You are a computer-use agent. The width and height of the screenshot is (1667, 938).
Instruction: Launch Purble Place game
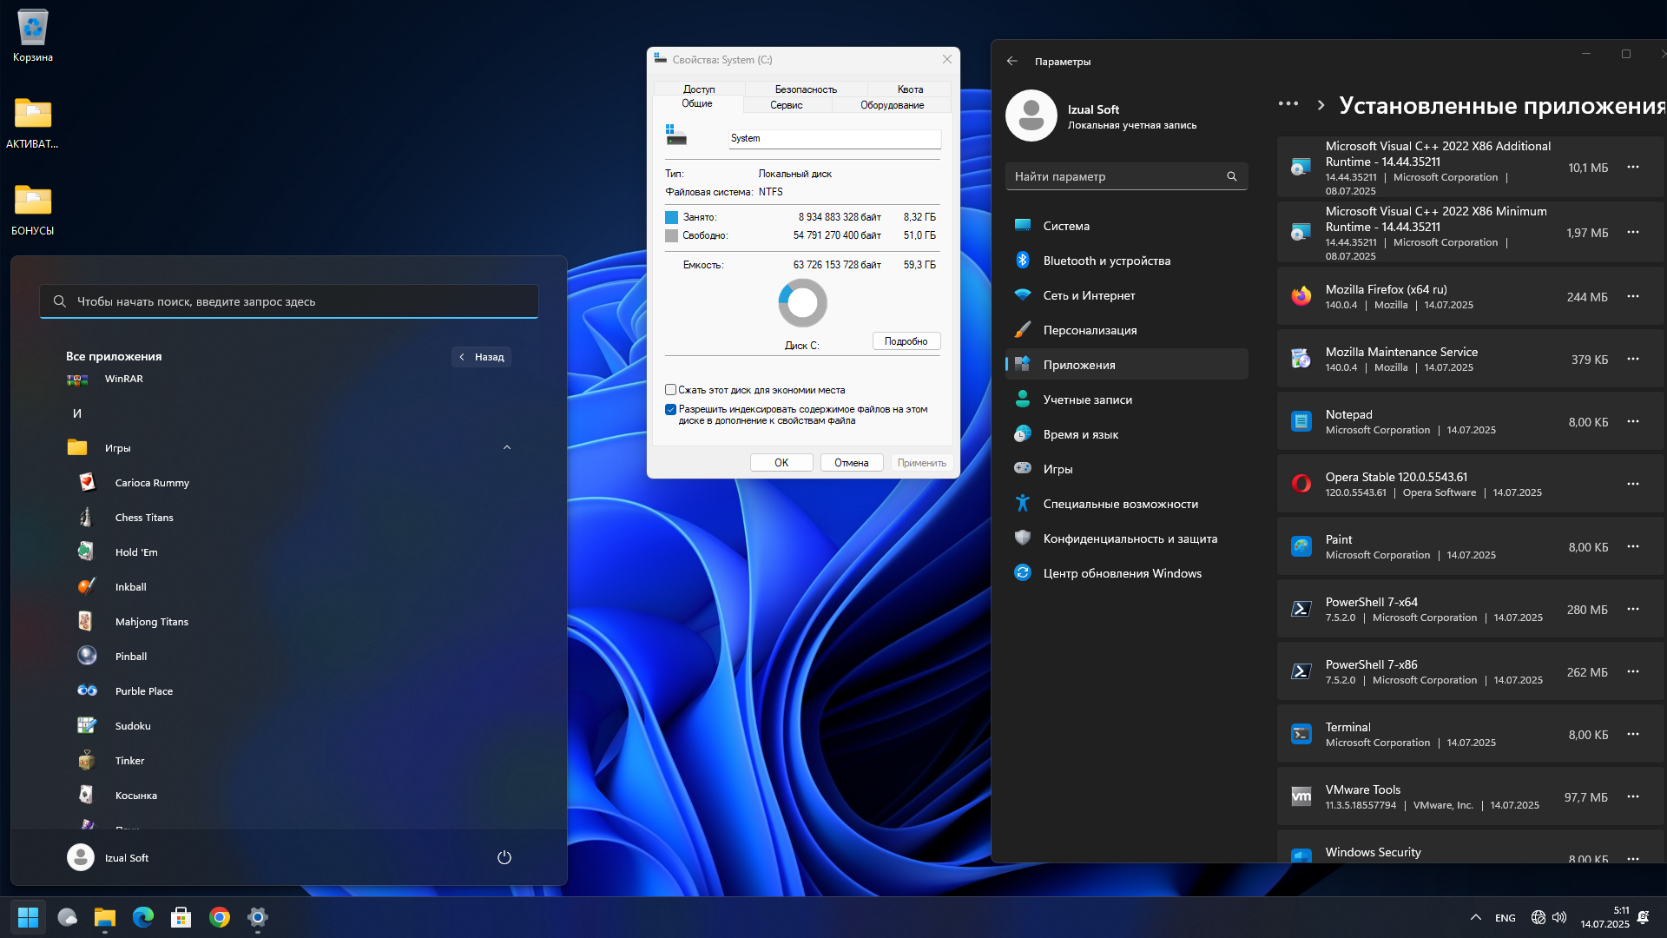[289, 691]
